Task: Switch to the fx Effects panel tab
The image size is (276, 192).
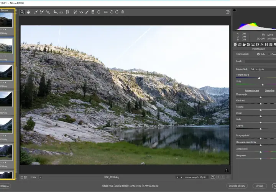Action: click(262, 45)
